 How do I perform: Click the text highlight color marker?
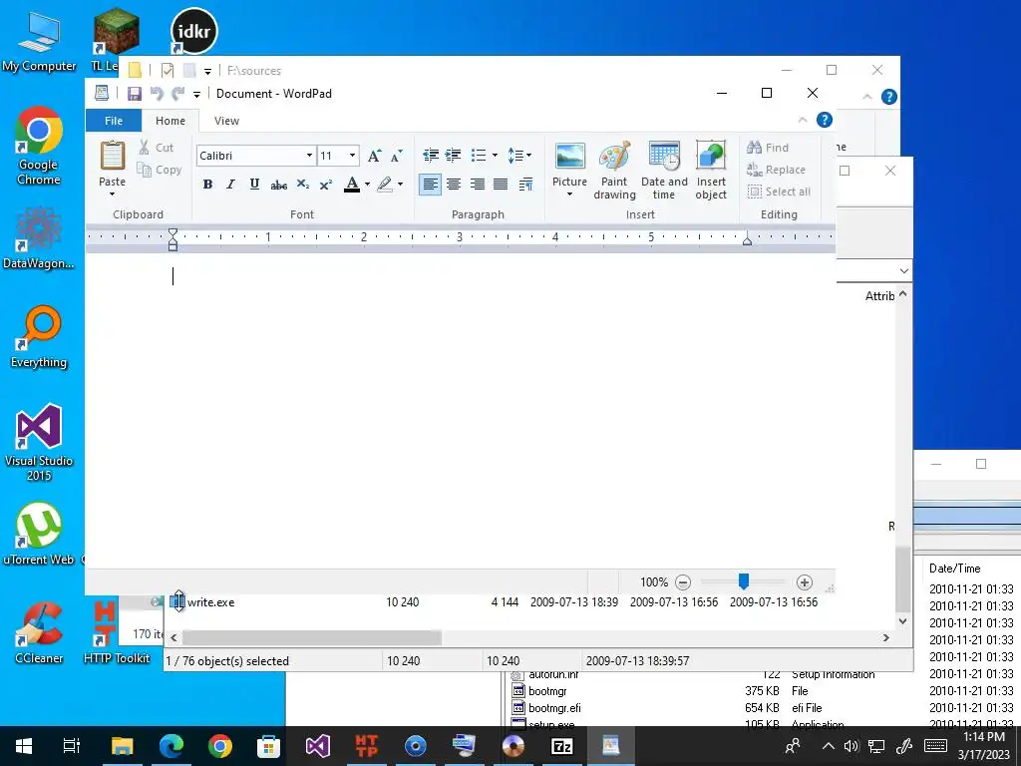(385, 185)
